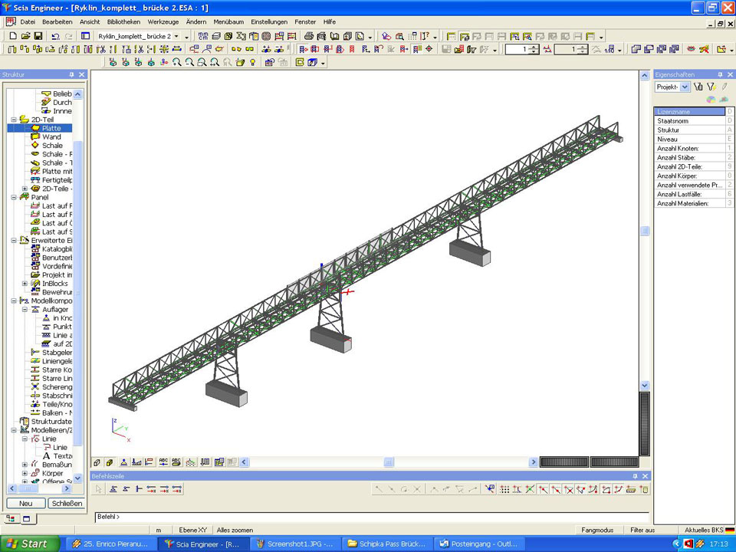Collapse the 2D-Teil tree node
736x552 pixels.
click(x=13, y=120)
